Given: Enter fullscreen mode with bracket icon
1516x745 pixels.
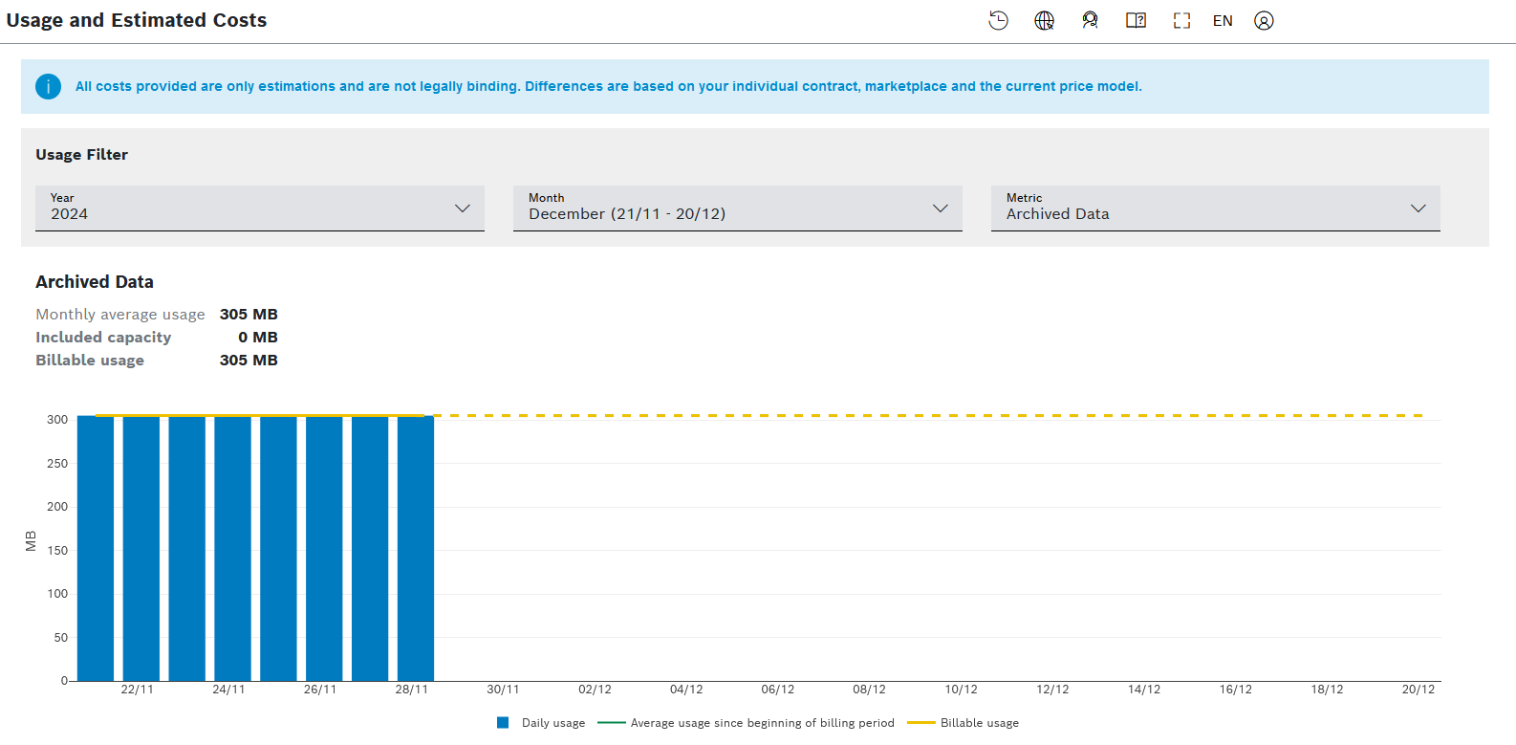Looking at the screenshot, I should (x=1181, y=20).
